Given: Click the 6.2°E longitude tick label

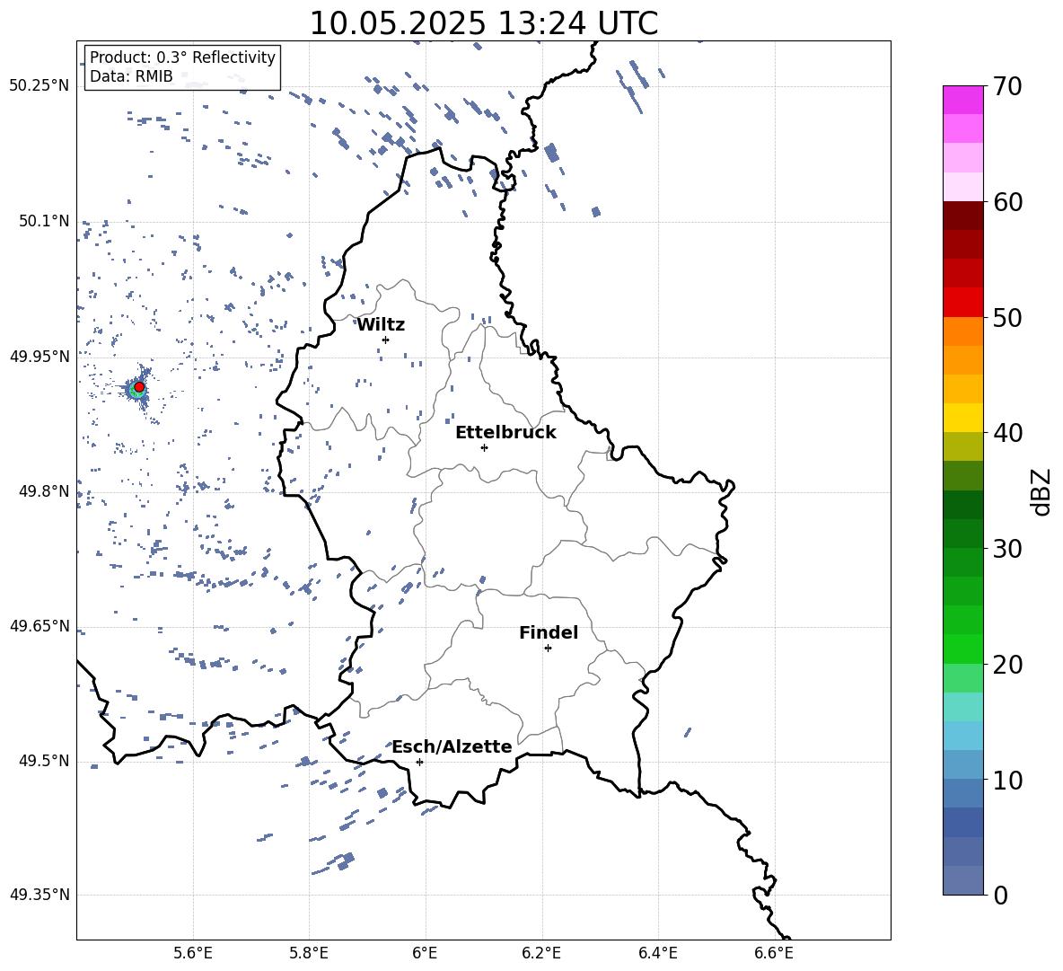Looking at the screenshot, I should tap(541, 953).
